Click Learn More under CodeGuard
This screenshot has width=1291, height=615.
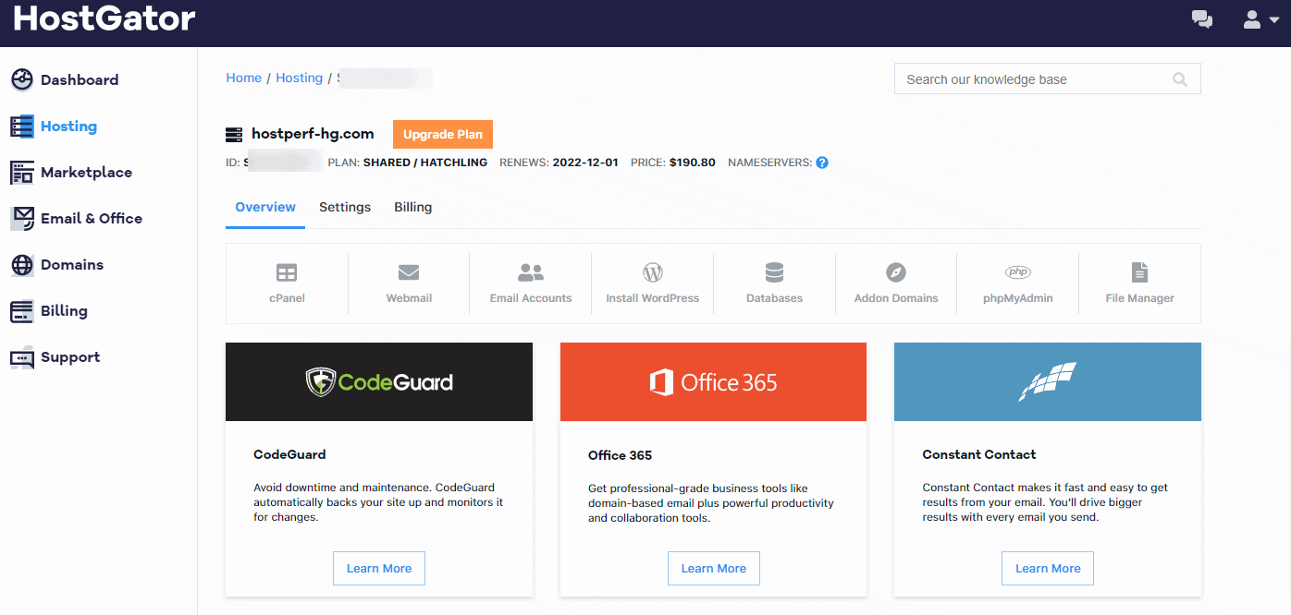pos(379,569)
